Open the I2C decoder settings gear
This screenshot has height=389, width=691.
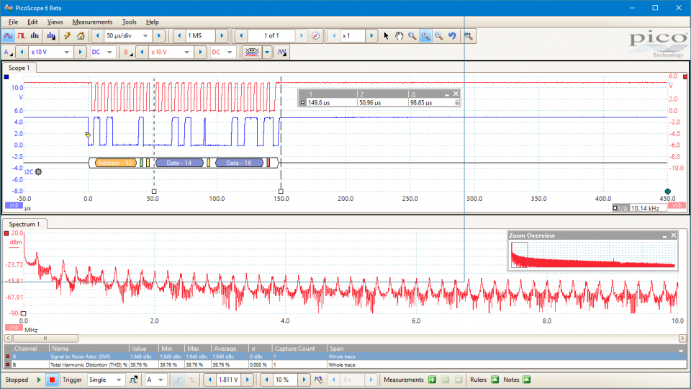(x=38, y=171)
